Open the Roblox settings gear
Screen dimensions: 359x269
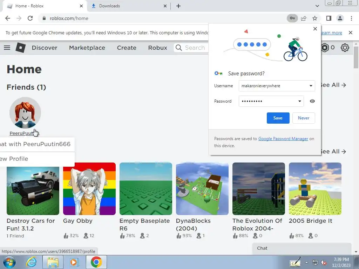click(345, 48)
